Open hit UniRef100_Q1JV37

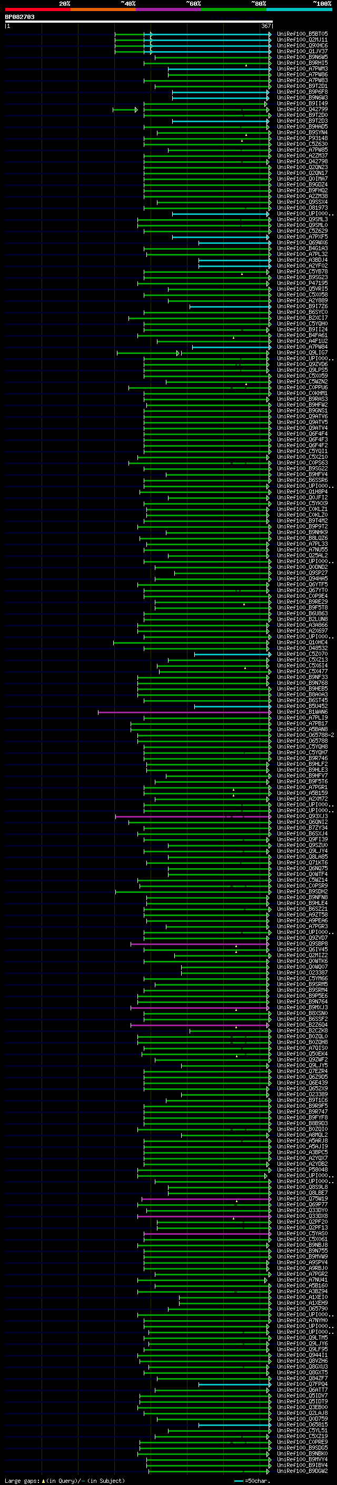click(302, 51)
